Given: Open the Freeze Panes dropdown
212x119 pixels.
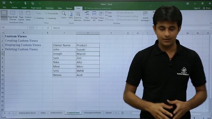Looking at the screenshot, I should coord(101,16).
